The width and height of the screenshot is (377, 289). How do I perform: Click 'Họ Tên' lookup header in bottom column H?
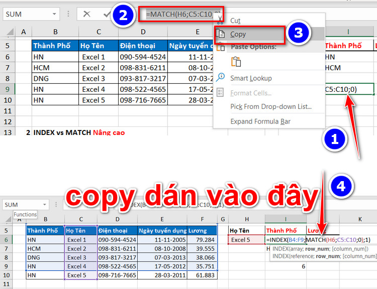[x=247, y=231]
